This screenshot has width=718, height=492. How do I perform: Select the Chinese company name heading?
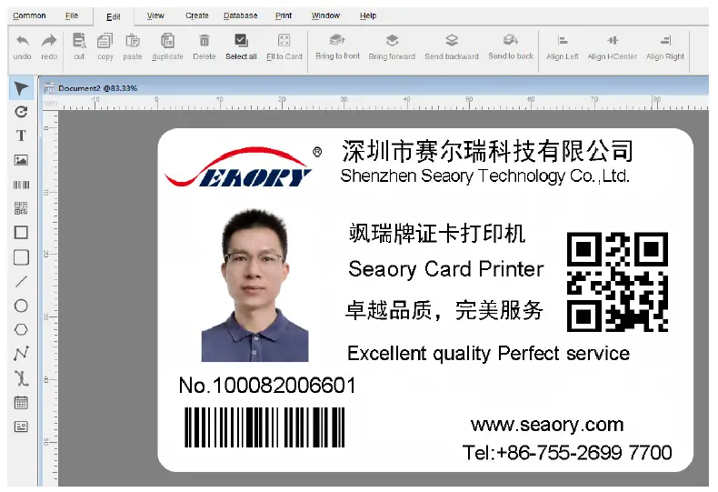click(487, 151)
